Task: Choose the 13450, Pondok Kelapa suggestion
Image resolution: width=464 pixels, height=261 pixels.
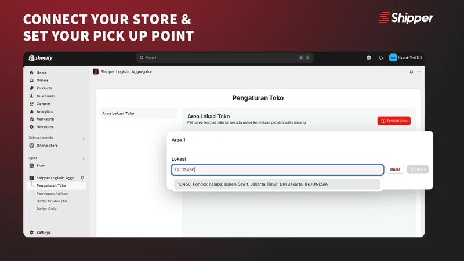Action: 277,184
